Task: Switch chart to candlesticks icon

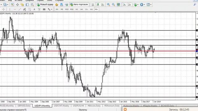Action: pos(98,5)
